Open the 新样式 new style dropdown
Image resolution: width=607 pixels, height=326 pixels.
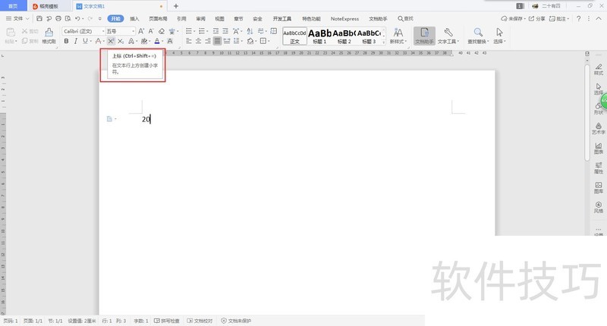tap(398, 36)
